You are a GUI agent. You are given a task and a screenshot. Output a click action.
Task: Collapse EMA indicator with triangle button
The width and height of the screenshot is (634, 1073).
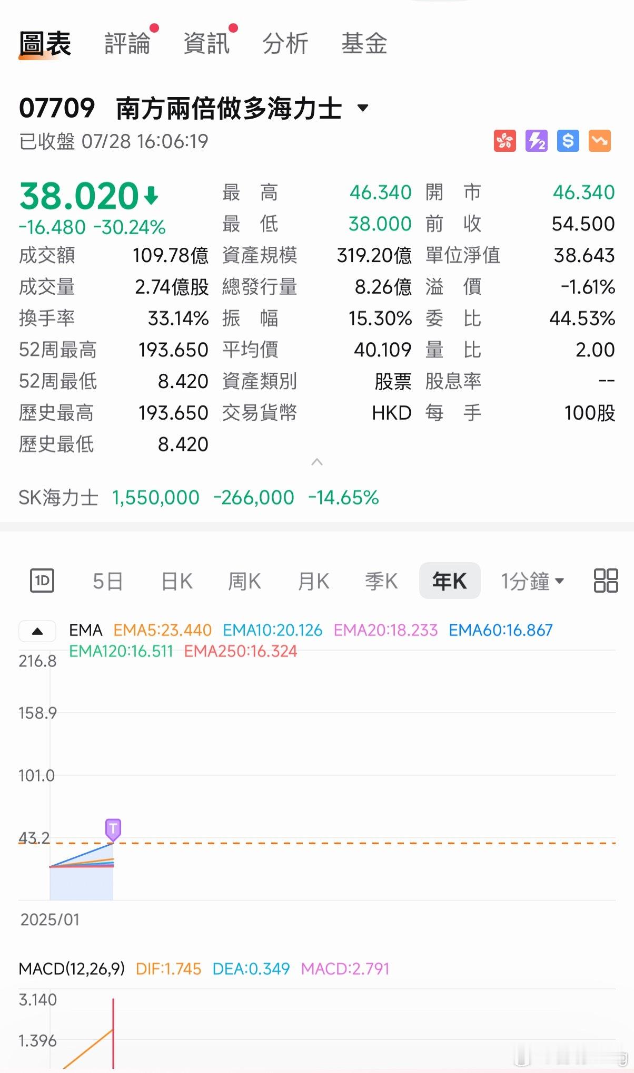[37, 631]
